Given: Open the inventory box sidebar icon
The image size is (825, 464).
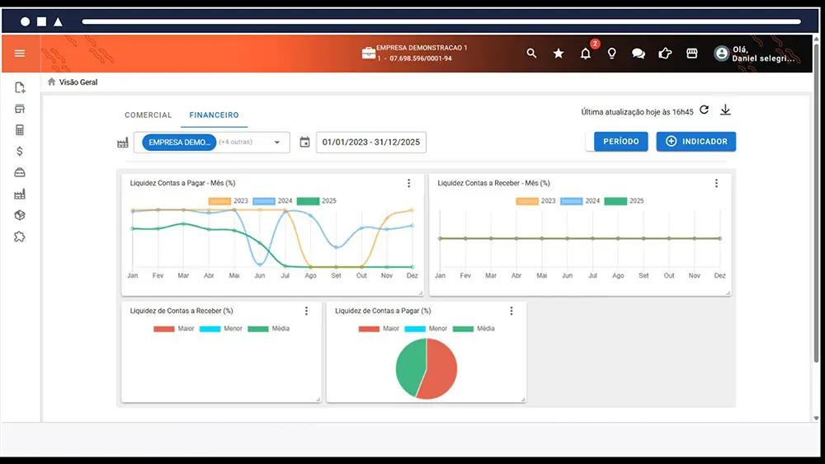Looking at the screenshot, I should [20, 172].
